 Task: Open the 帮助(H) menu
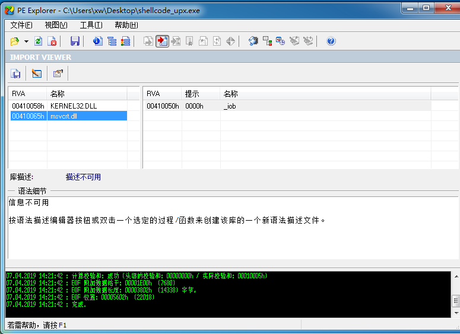click(x=126, y=26)
